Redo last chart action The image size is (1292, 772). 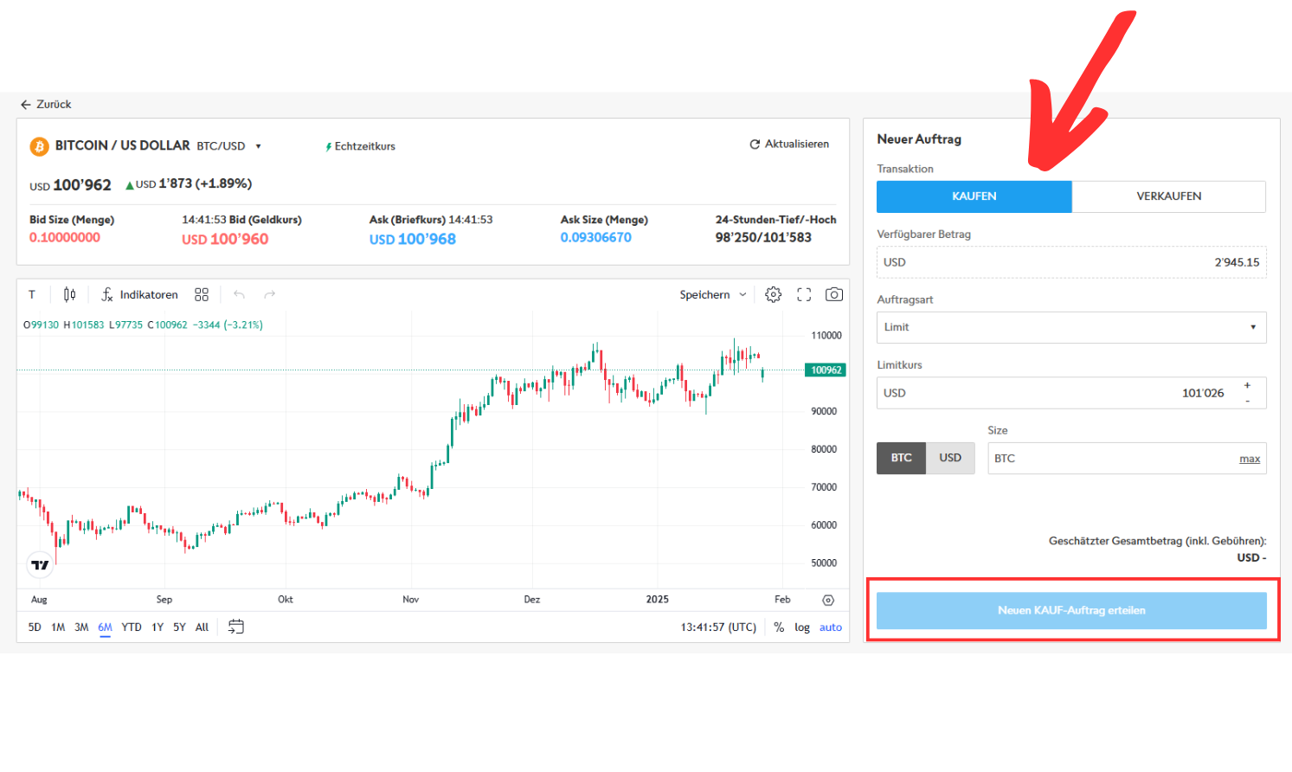click(270, 294)
